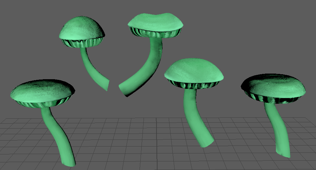
Task: Pick the base of the far-right mushroom stem
Action: (284, 152)
